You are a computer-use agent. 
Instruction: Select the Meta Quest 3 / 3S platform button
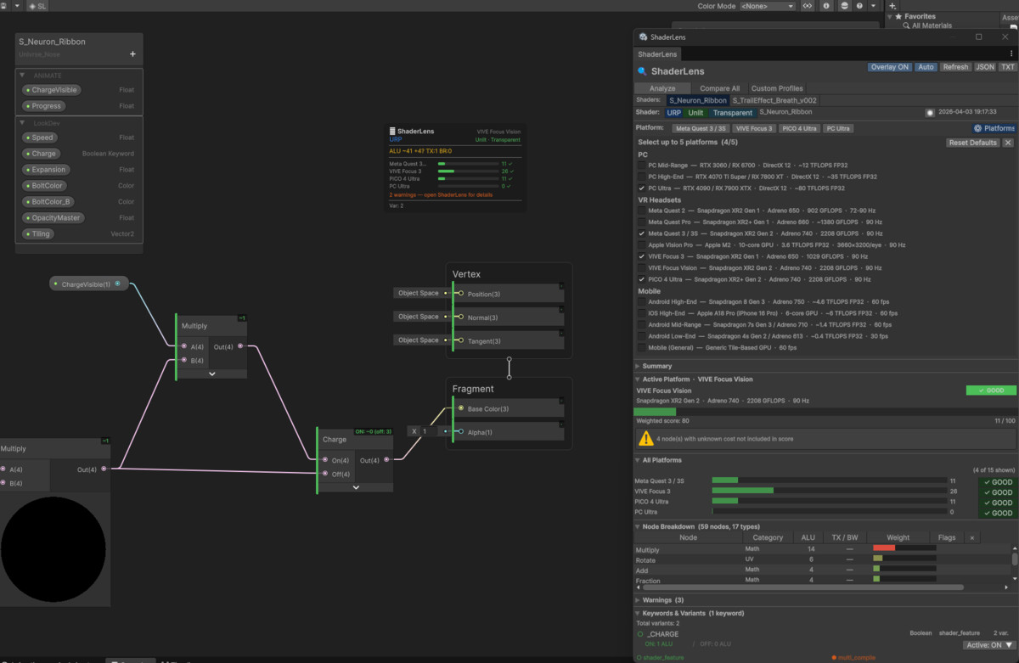click(x=700, y=129)
